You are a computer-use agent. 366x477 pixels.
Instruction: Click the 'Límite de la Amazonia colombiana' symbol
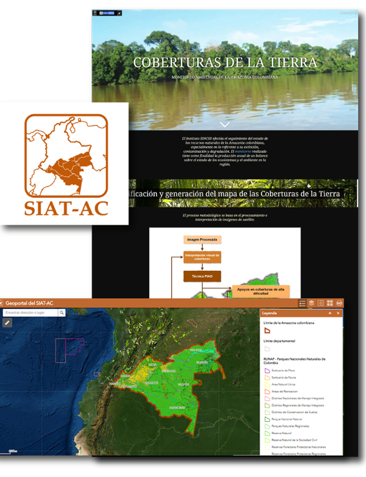[x=267, y=330]
